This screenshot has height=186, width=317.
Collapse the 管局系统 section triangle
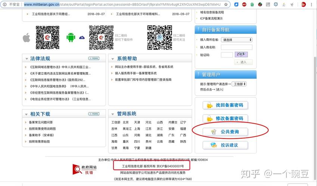click(113, 114)
